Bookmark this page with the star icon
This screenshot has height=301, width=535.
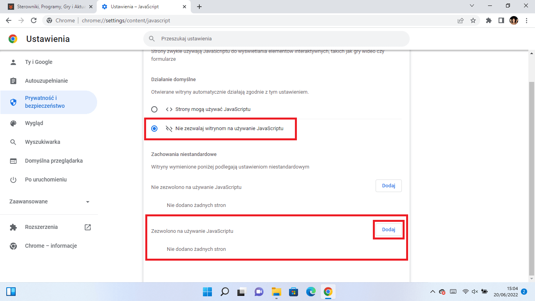(473, 20)
